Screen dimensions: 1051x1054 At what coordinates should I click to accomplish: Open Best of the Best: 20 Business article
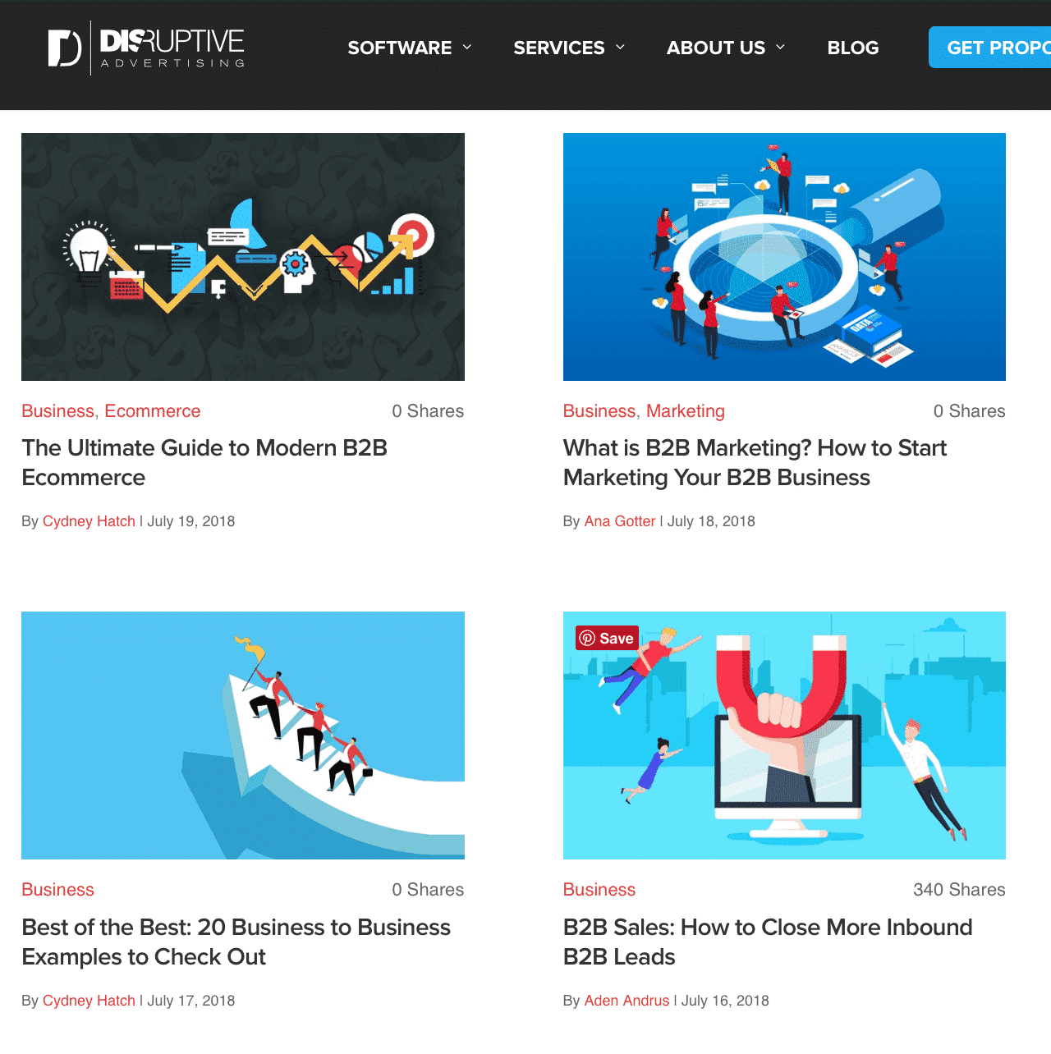point(236,942)
